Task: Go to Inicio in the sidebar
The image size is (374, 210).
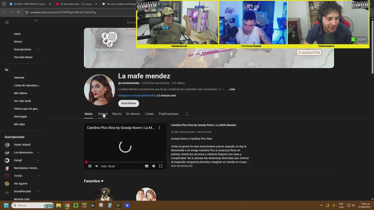Action: [17, 34]
